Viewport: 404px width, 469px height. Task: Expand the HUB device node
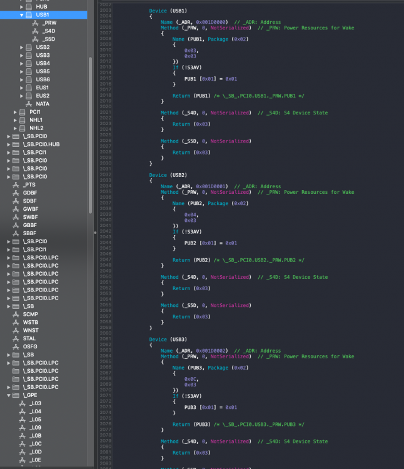21,7
